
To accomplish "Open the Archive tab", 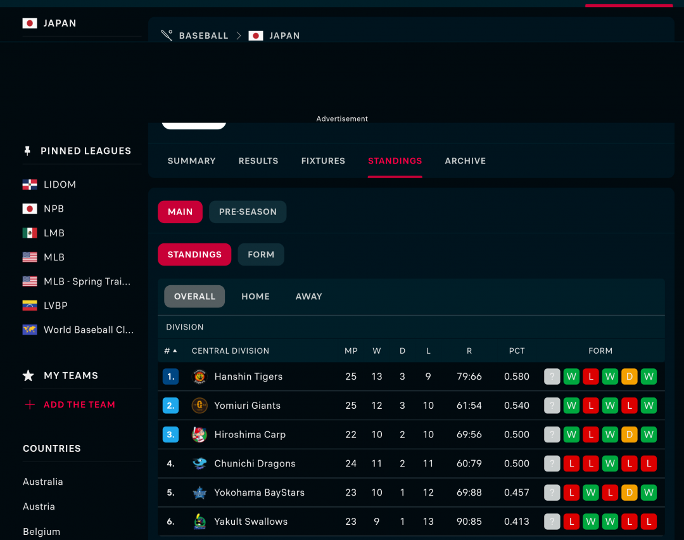I will coord(465,161).
